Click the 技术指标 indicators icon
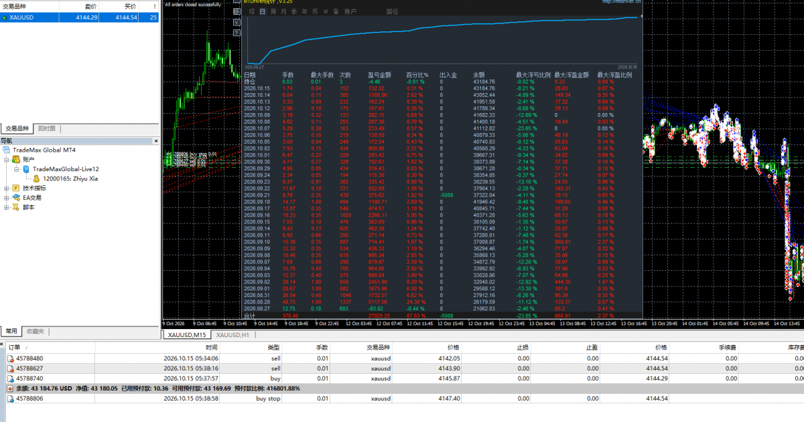This screenshot has height=422, width=804. pyautogui.click(x=16, y=189)
